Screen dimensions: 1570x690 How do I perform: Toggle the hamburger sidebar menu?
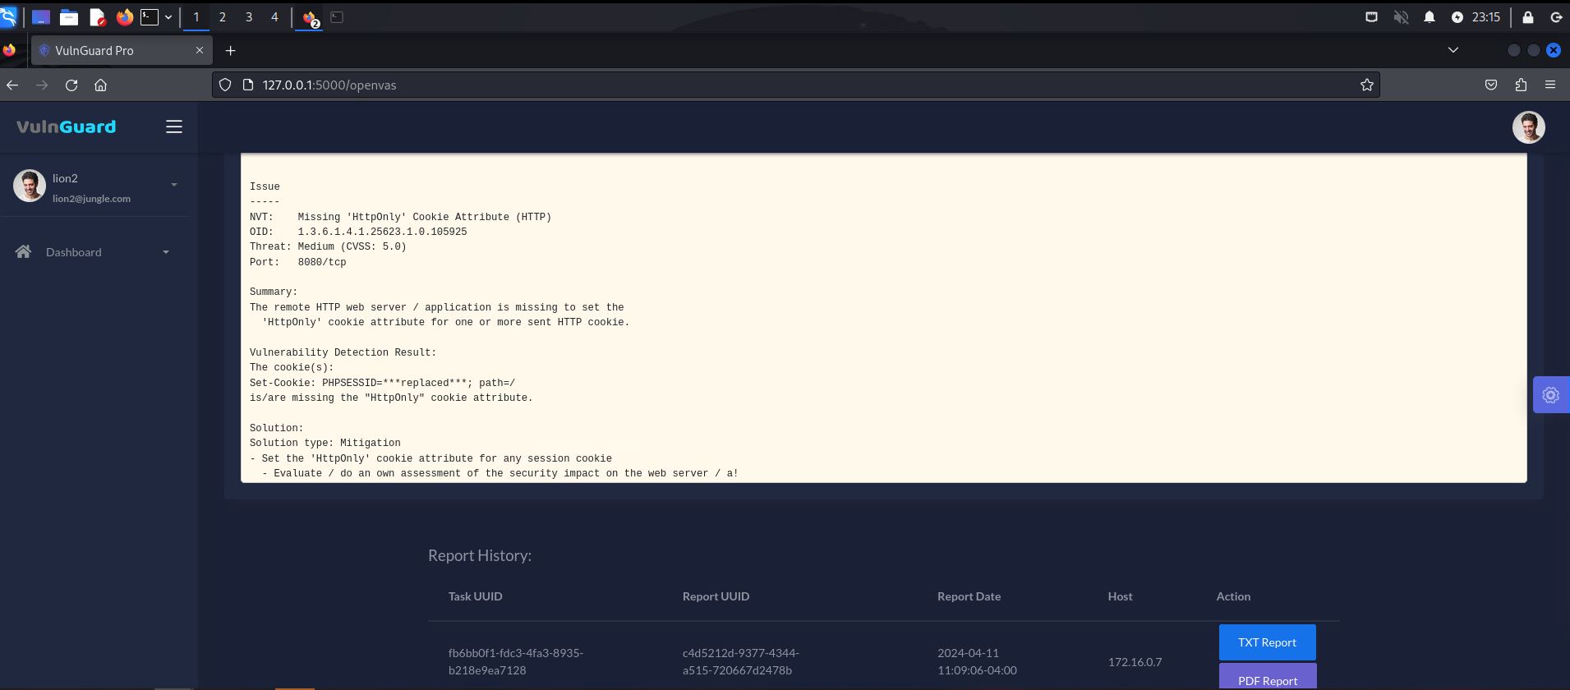coord(174,126)
